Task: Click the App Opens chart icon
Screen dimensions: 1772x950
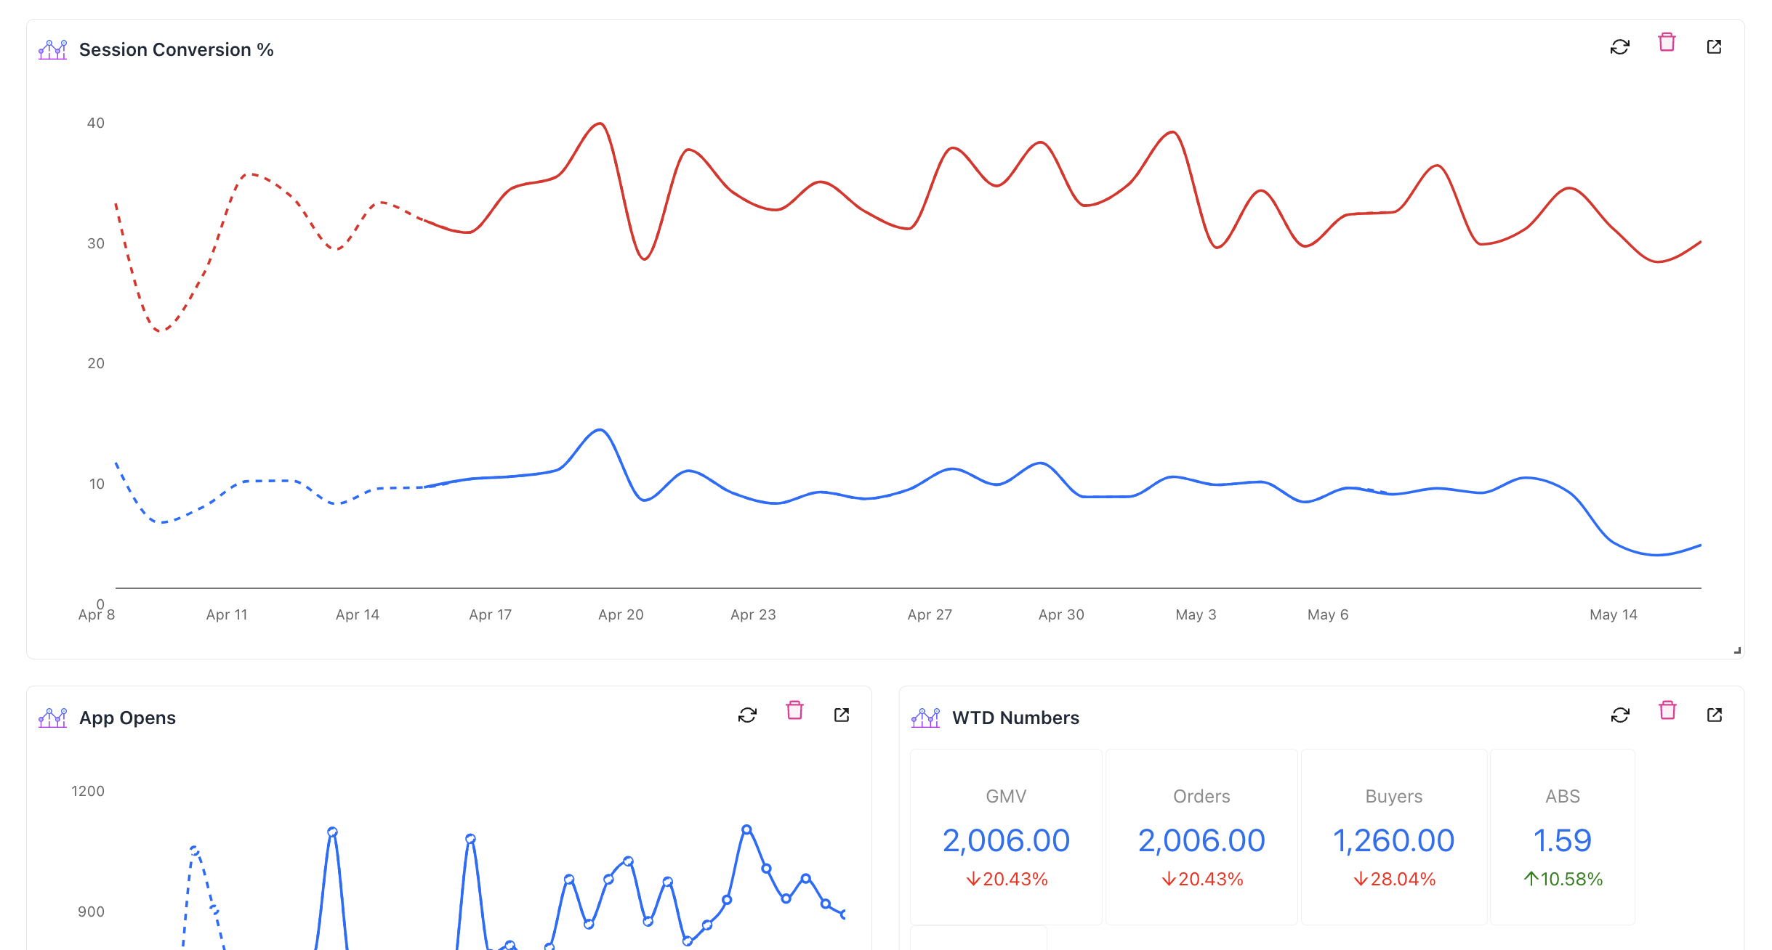Action: coord(52,718)
